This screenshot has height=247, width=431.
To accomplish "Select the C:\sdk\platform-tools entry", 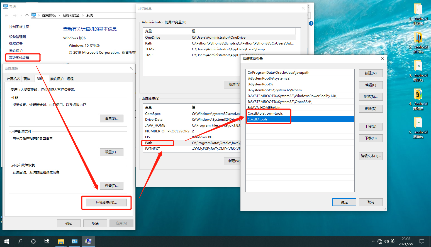I will pyautogui.click(x=300, y=113).
